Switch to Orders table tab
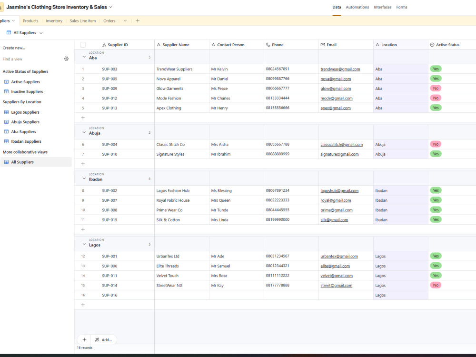 tap(109, 20)
